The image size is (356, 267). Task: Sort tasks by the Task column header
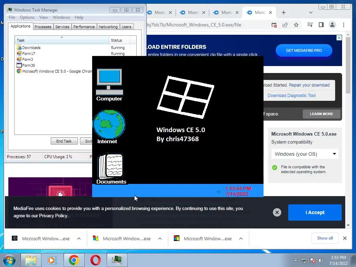coord(62,40)
